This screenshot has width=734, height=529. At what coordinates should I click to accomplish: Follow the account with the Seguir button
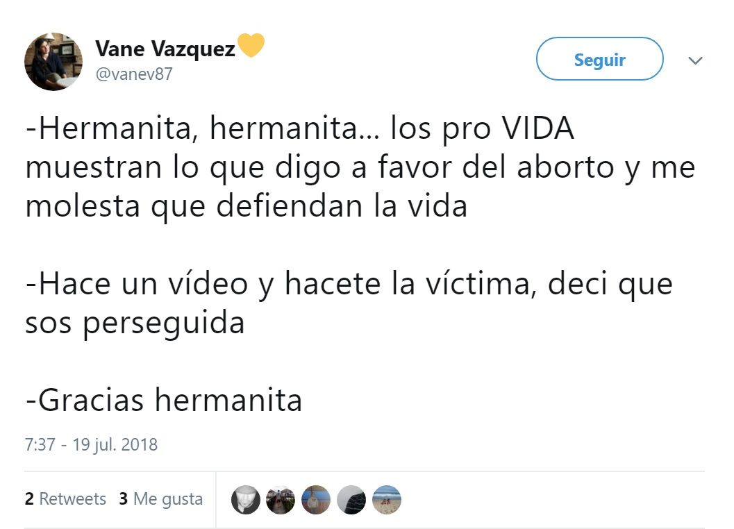[x=600, y=59]
